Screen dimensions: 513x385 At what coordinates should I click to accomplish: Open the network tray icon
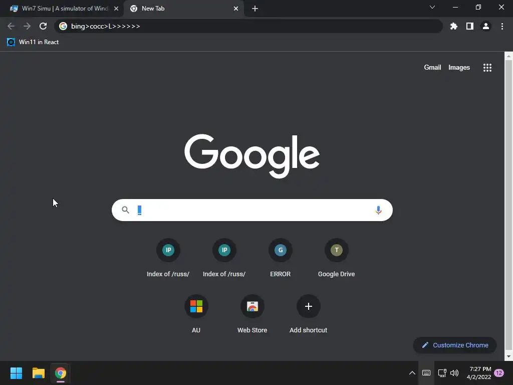(442, 373)
